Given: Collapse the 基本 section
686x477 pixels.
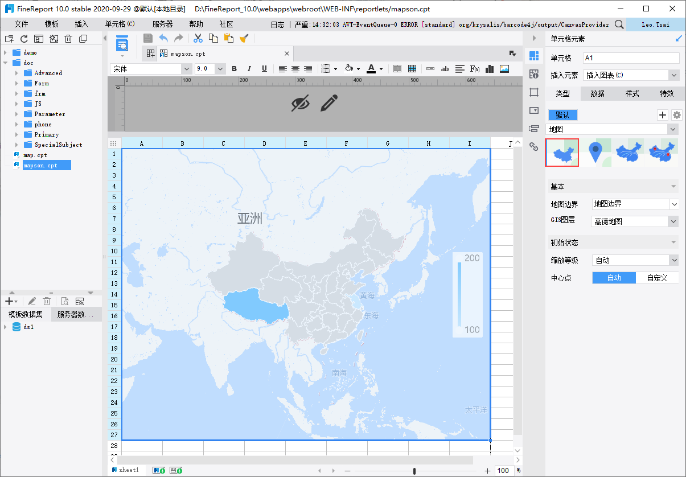Looking at the screenshot, I should (673, 187).
